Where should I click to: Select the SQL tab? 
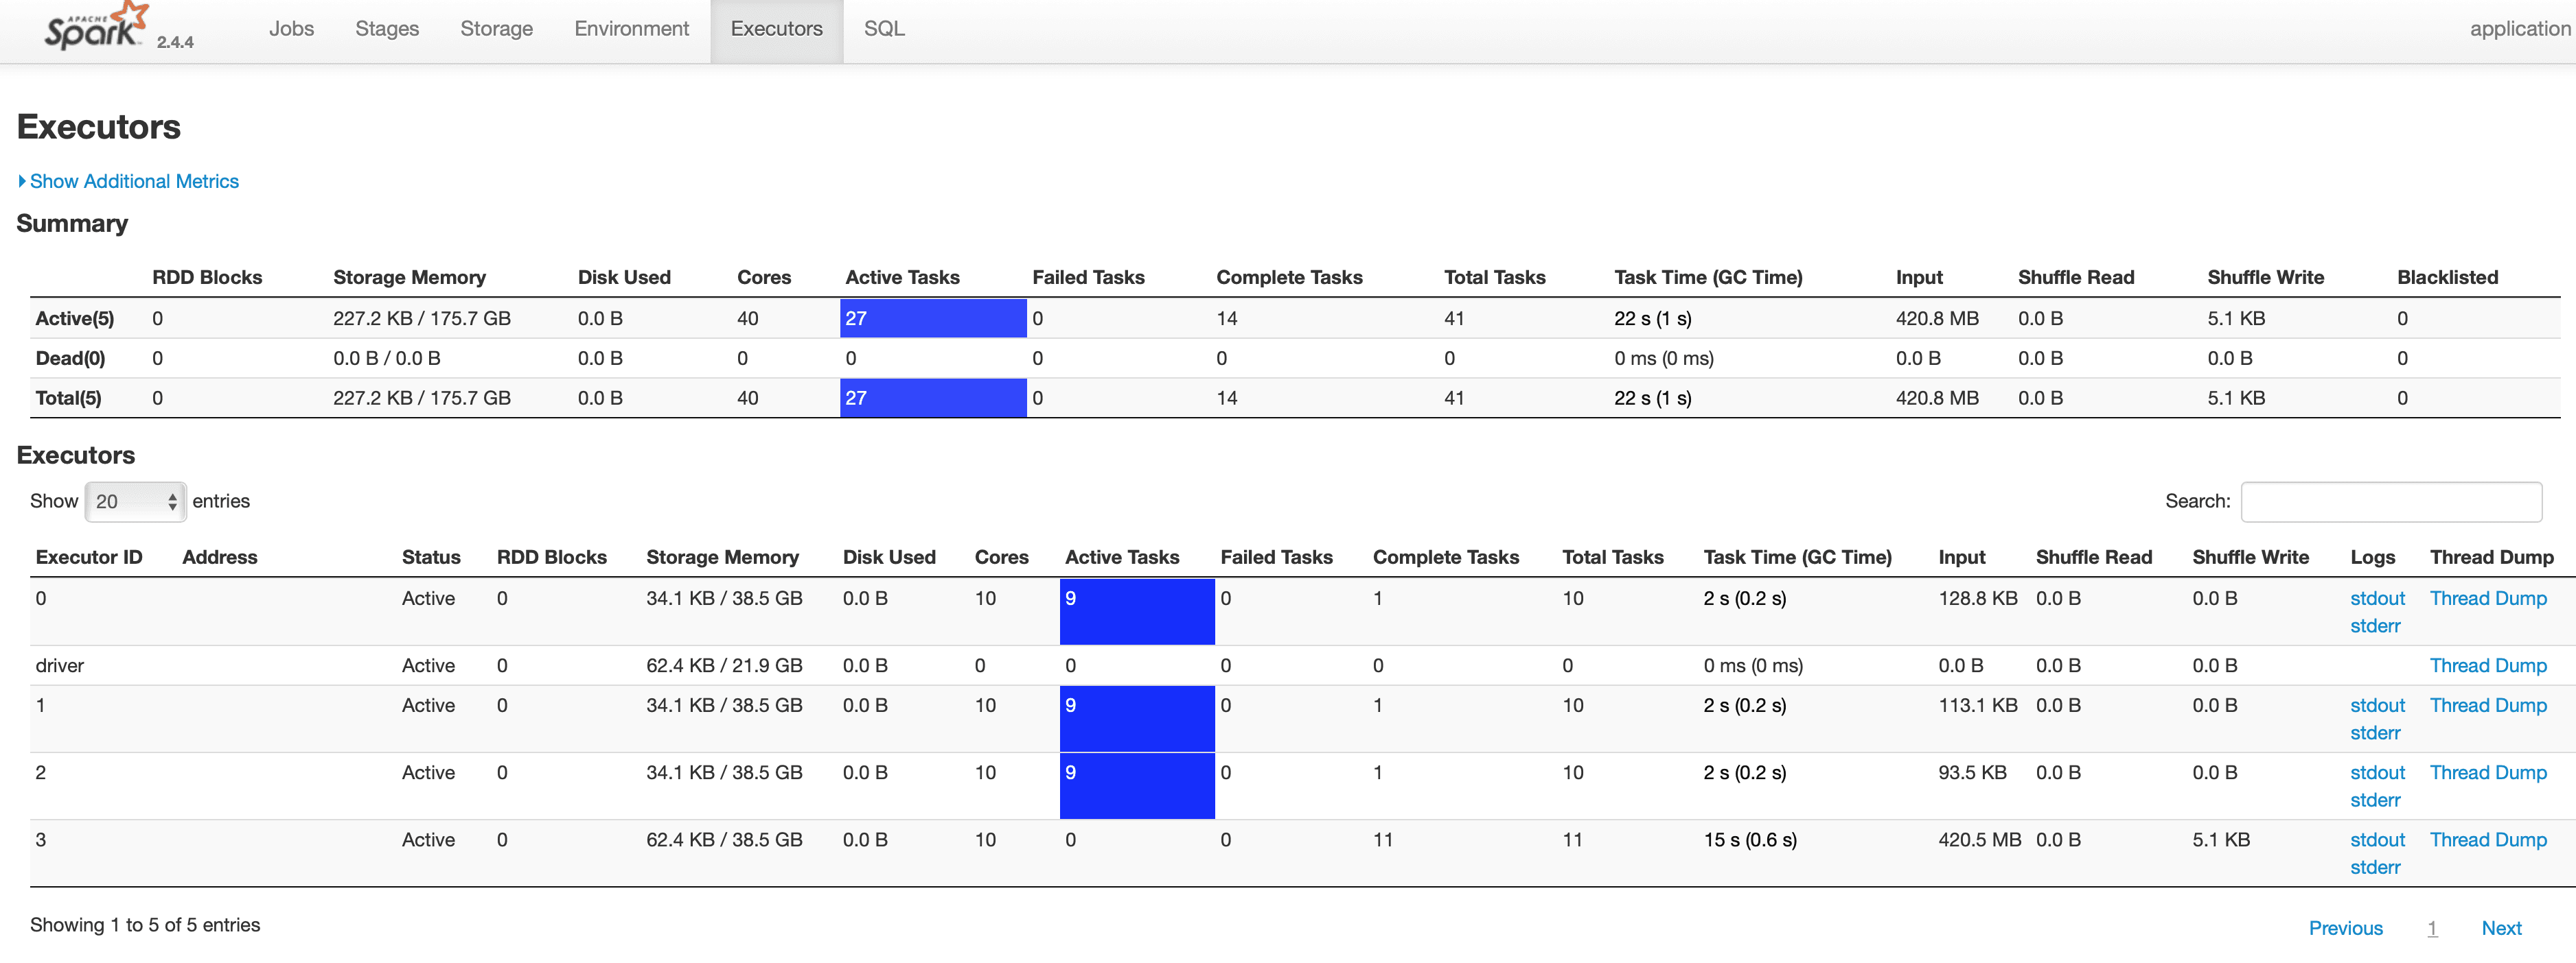[x=884, y=29]
